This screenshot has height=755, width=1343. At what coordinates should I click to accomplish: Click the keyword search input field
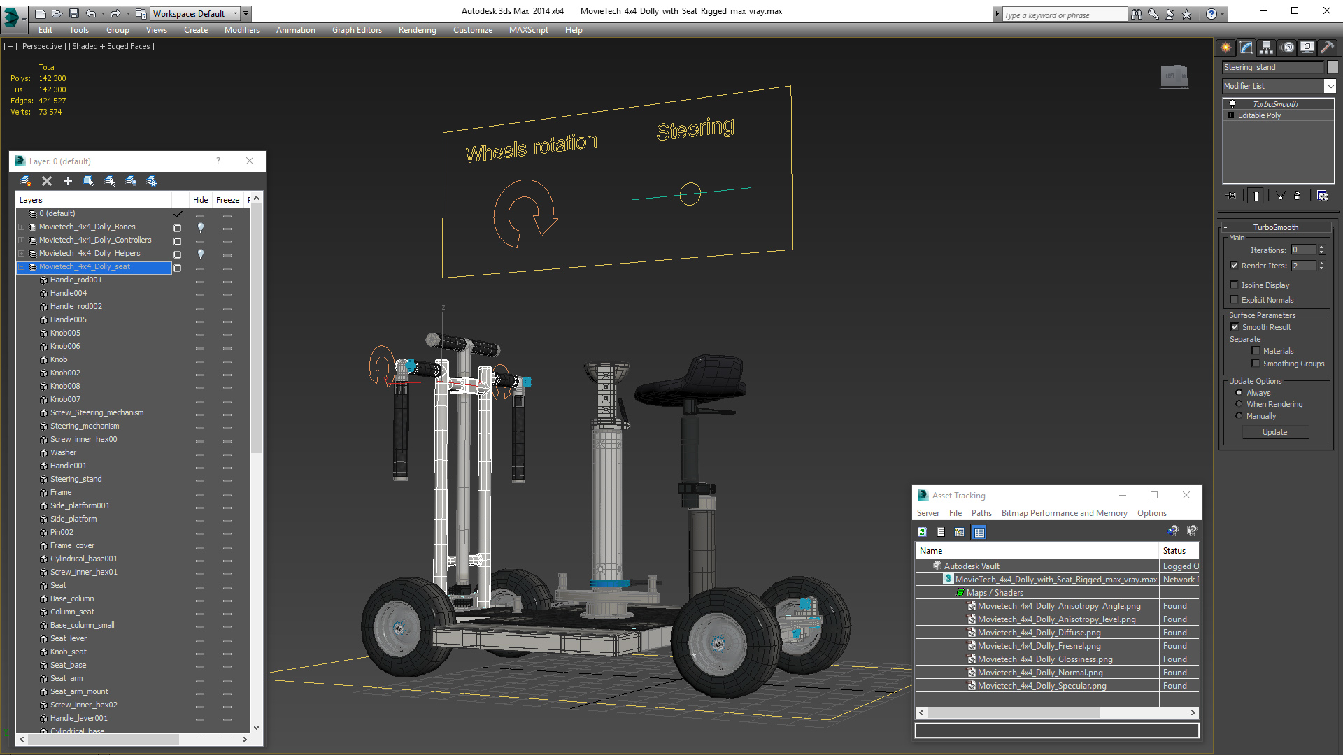tap(1064, 15)
